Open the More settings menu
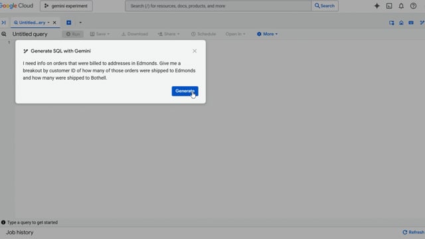 (267, 34)
